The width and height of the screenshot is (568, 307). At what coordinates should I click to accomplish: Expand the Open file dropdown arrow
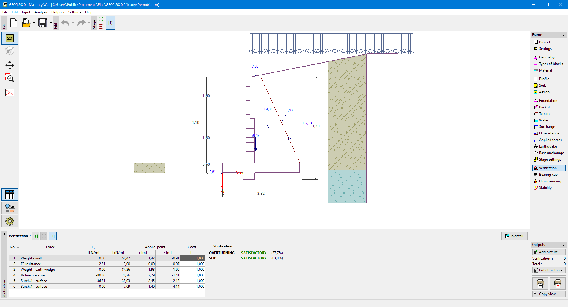point(34,23)
